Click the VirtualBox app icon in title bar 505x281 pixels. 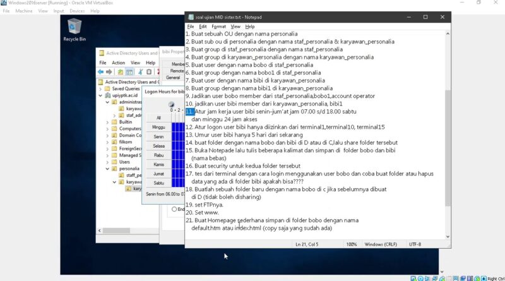point(4,3)
